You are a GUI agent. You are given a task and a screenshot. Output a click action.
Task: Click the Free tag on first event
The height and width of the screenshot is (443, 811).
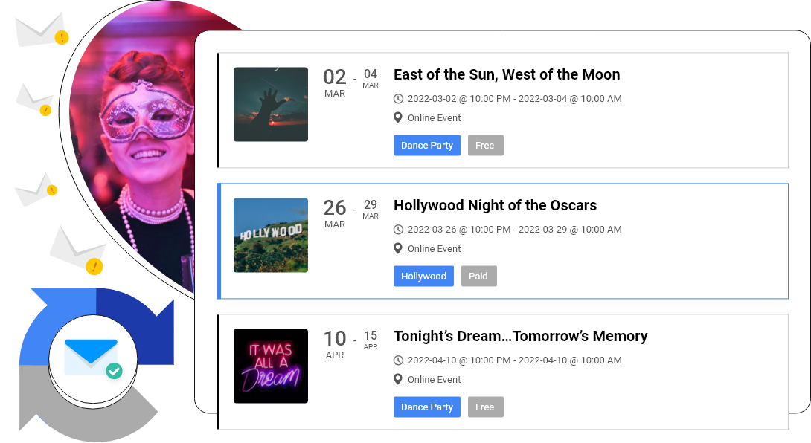pos(485,146)
